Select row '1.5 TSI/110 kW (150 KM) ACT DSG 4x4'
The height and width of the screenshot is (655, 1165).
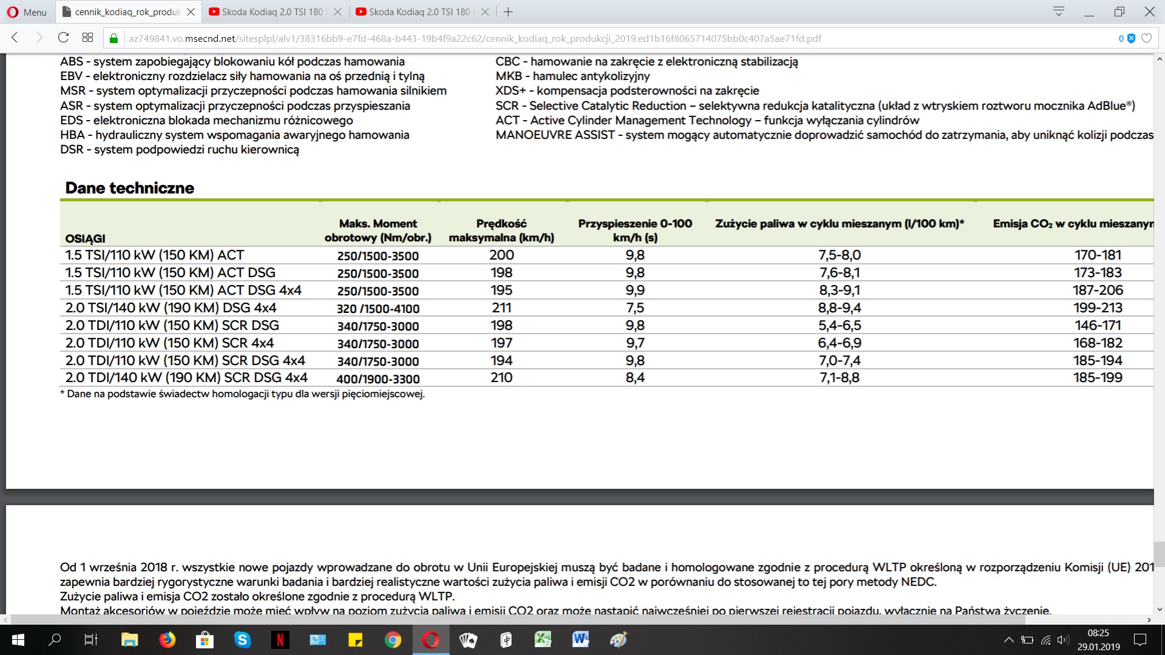(x=607, y=290)
